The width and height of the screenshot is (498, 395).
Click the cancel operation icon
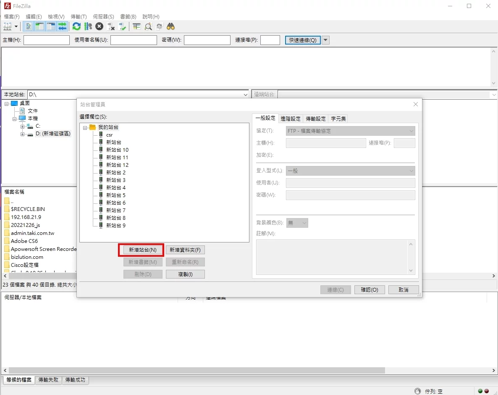[x=100, y=27]
